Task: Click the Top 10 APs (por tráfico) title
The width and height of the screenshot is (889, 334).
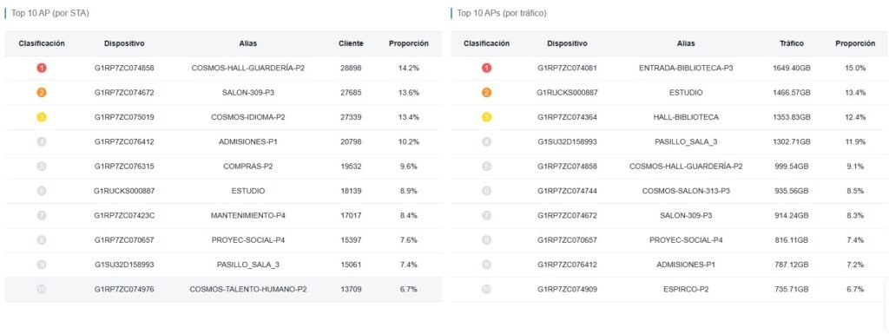Action: click(502, 13)
